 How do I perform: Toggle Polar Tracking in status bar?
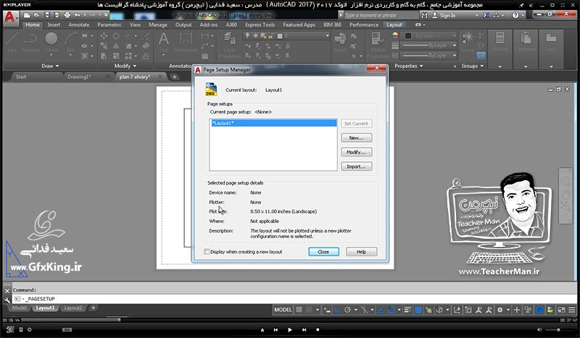(347, 310)
